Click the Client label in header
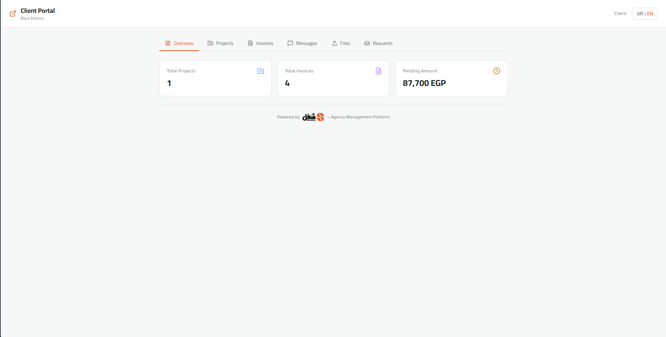666x337 pixels. pyautogui.click(x=620, y=14)
